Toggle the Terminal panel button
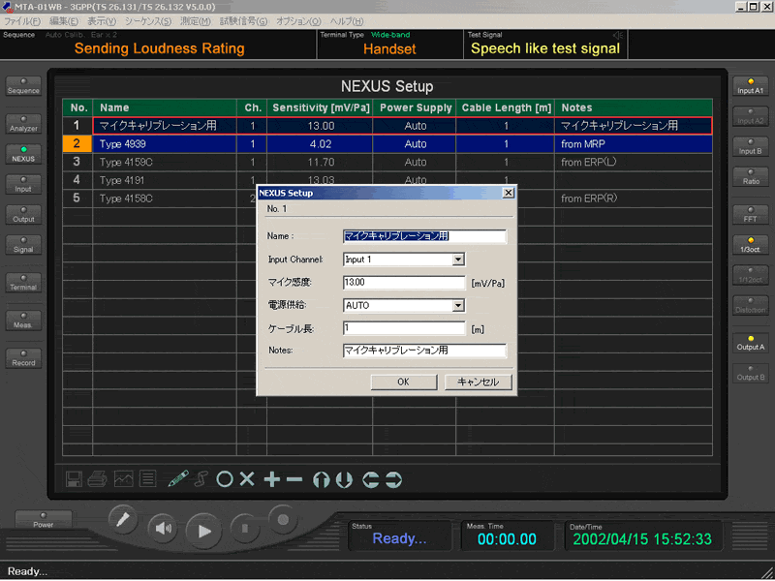This screenshot has height=581, width=775. 23,282
